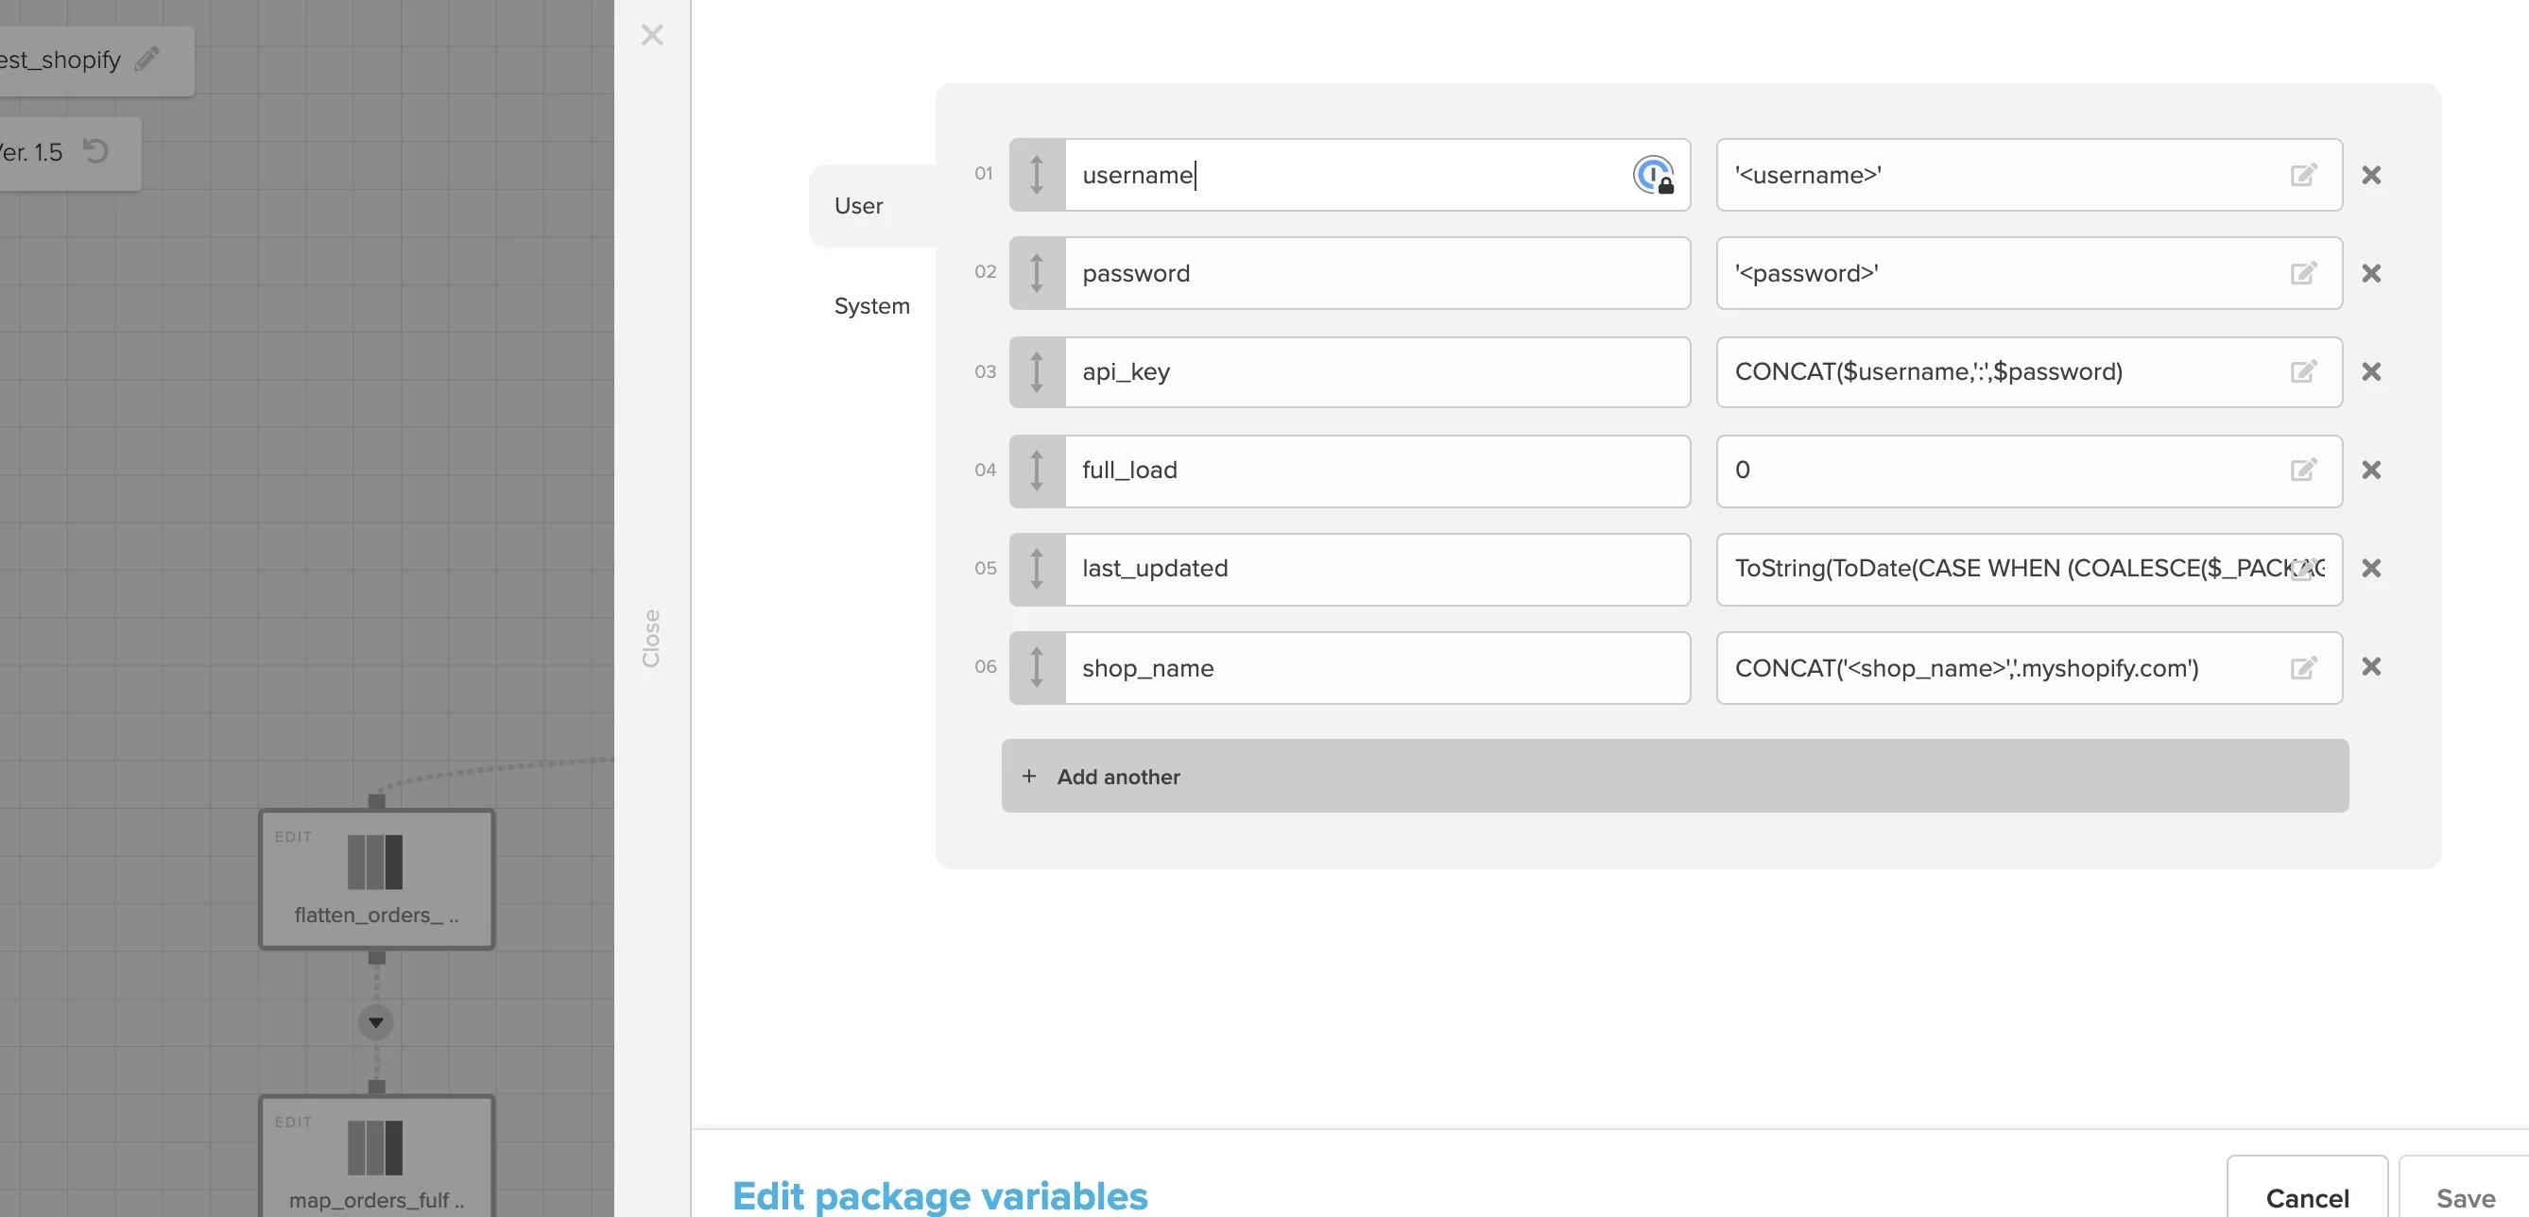This screenshot has height=1217, width=2529.
Task: Click the reorder handle for shop_name row
Action: pyautogui.click(x=1037, y=667)
